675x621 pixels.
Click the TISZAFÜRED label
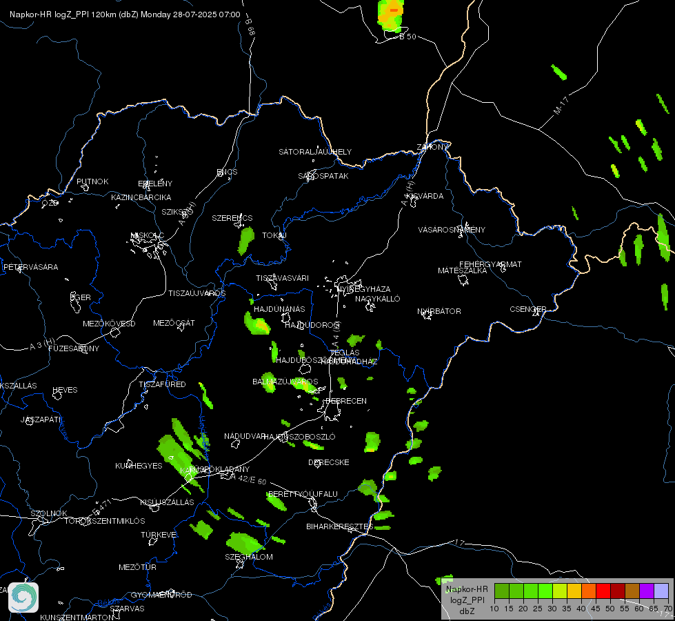pos(162,384)
